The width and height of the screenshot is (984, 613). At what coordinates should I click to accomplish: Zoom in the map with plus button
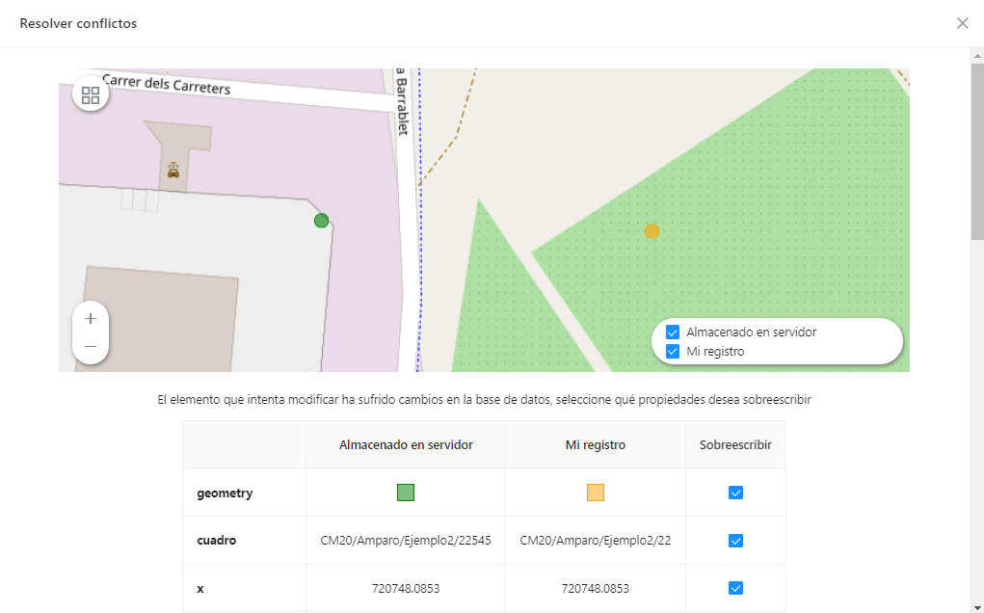(x=91, y=319)
